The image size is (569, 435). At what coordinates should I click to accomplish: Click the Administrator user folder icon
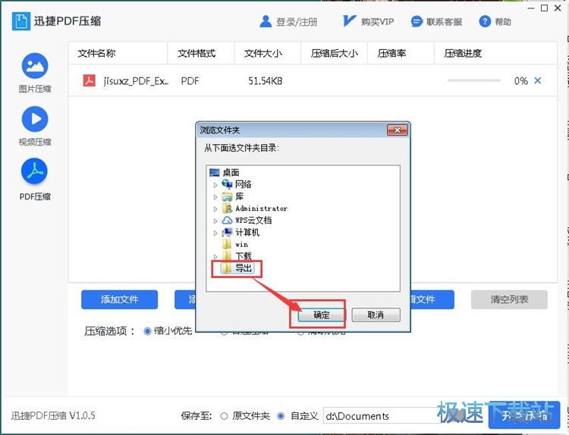(227, 208)
